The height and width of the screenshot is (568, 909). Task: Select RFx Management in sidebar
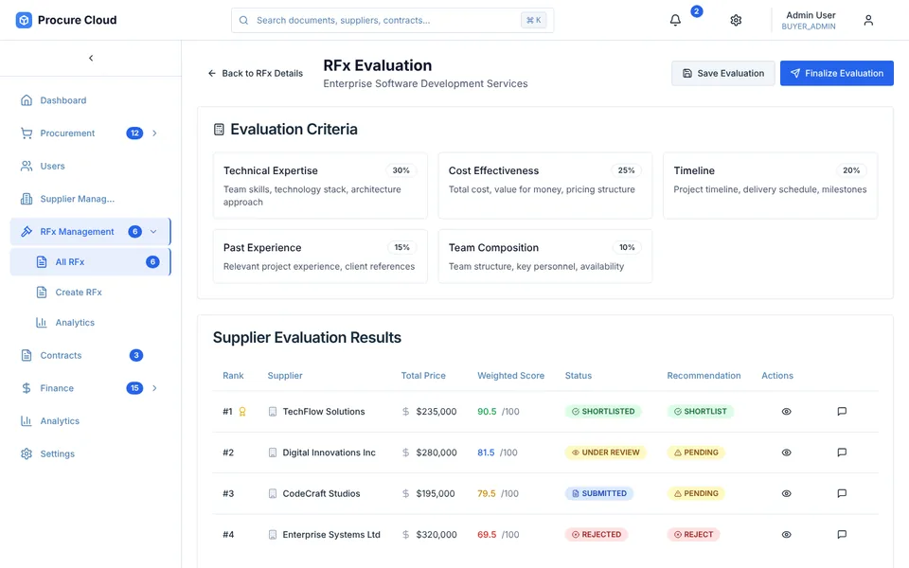91,232
